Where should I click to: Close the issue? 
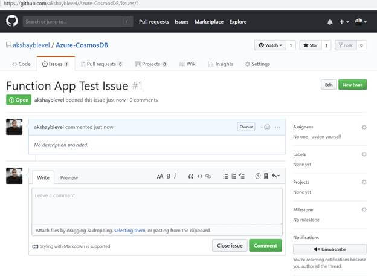pyautogui.click(x=230, y=245)
